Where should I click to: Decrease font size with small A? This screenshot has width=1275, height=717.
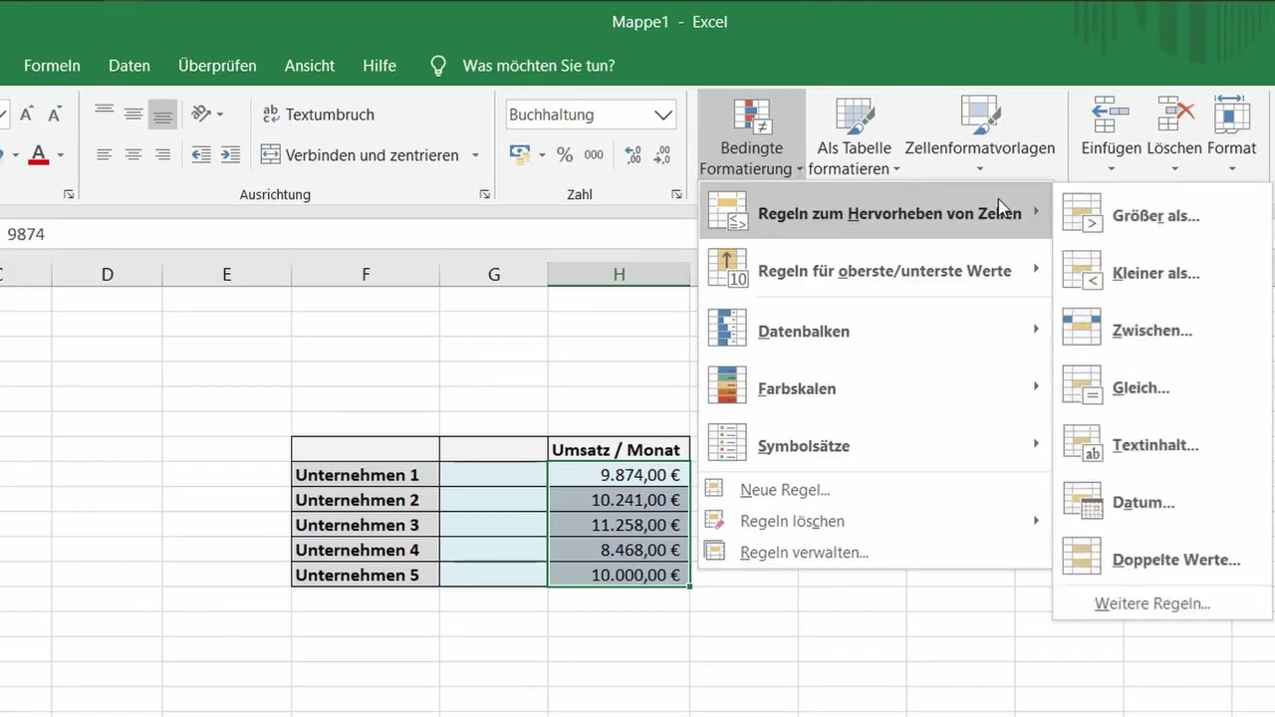pos(55,115)
